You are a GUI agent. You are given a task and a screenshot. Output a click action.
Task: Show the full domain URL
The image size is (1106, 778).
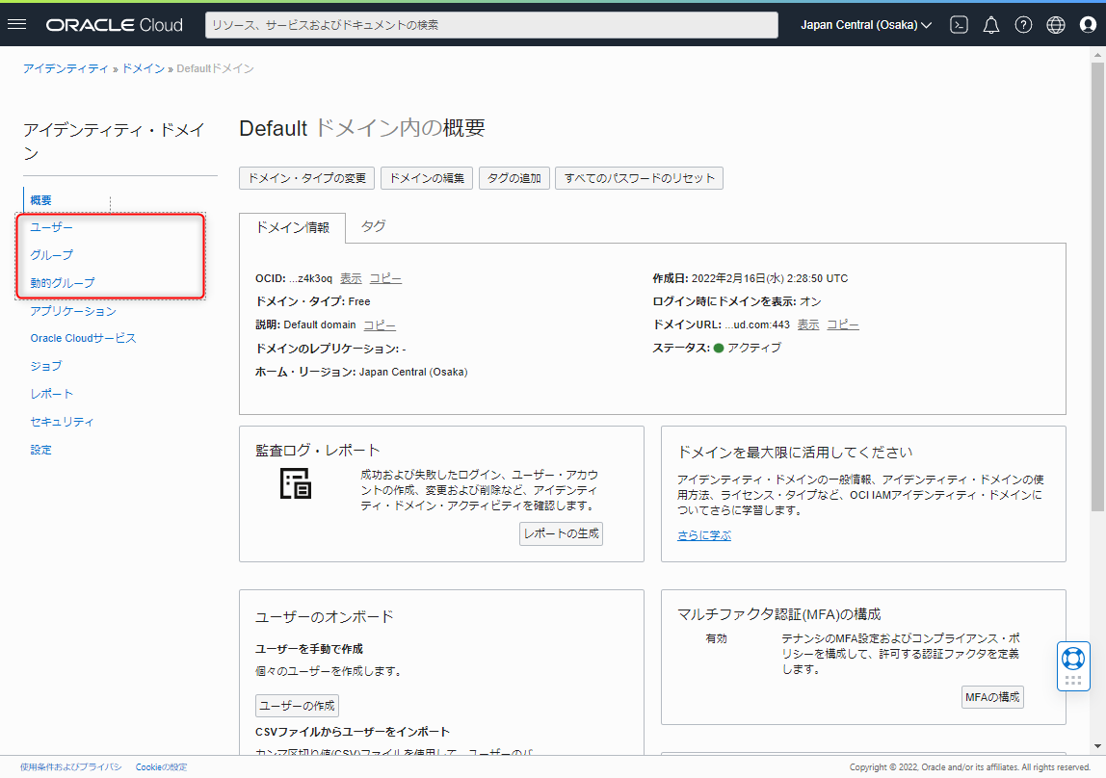pyautogui.click(x=808, y=324)
